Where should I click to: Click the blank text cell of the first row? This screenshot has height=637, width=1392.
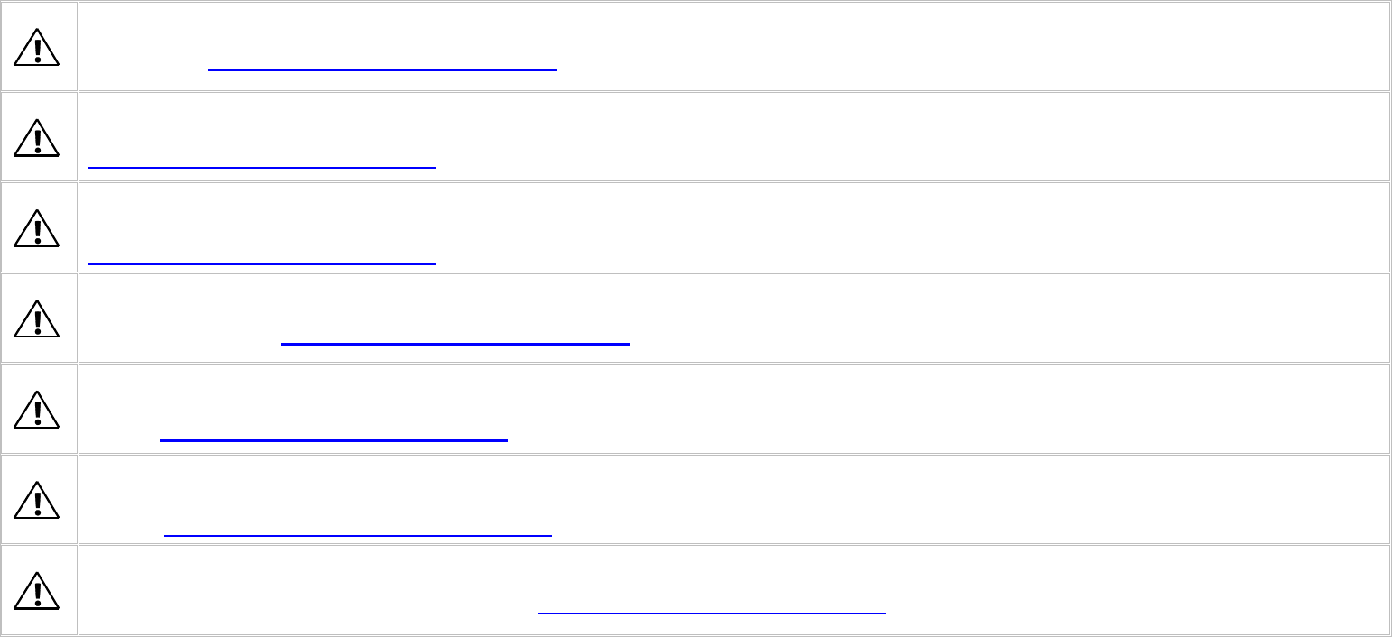click(x=733, y=46)
